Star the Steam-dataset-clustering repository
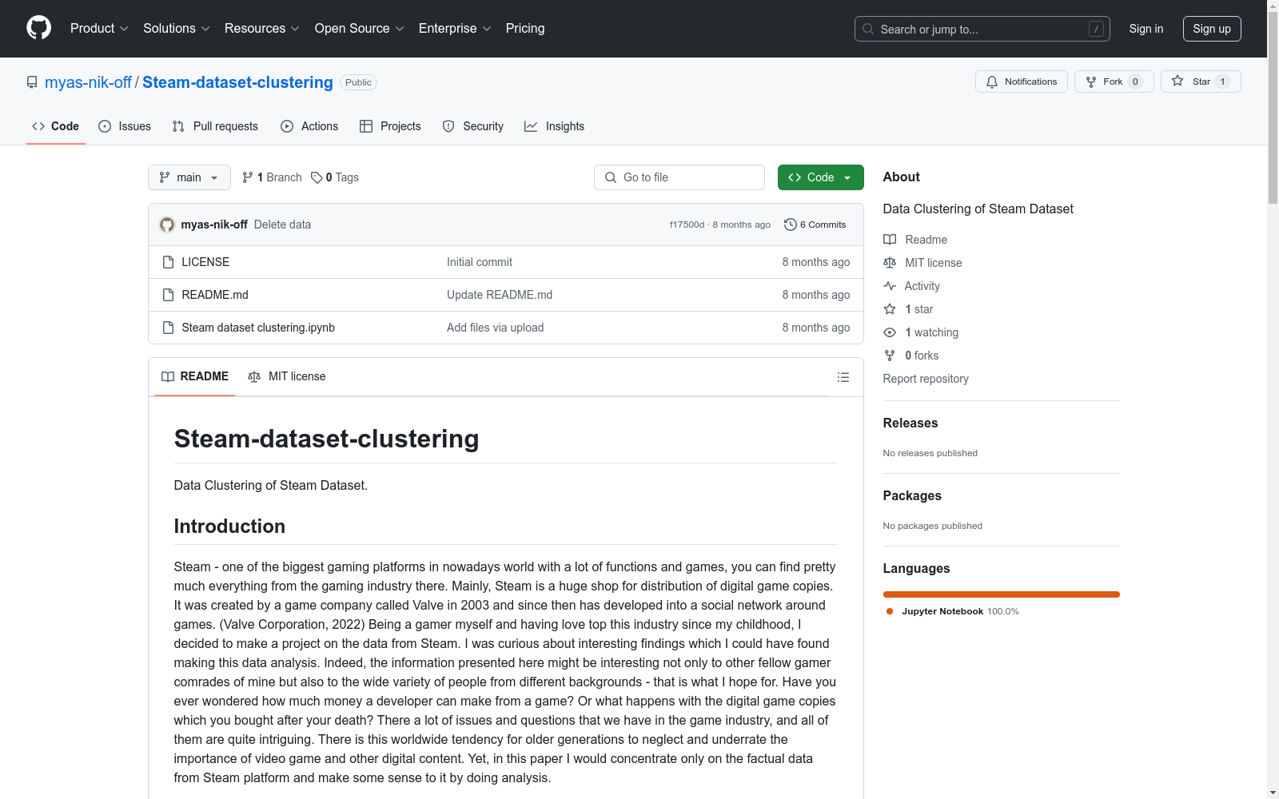Image resolution: width=1279 pixels, height=799 pixels. (1200, 81)
